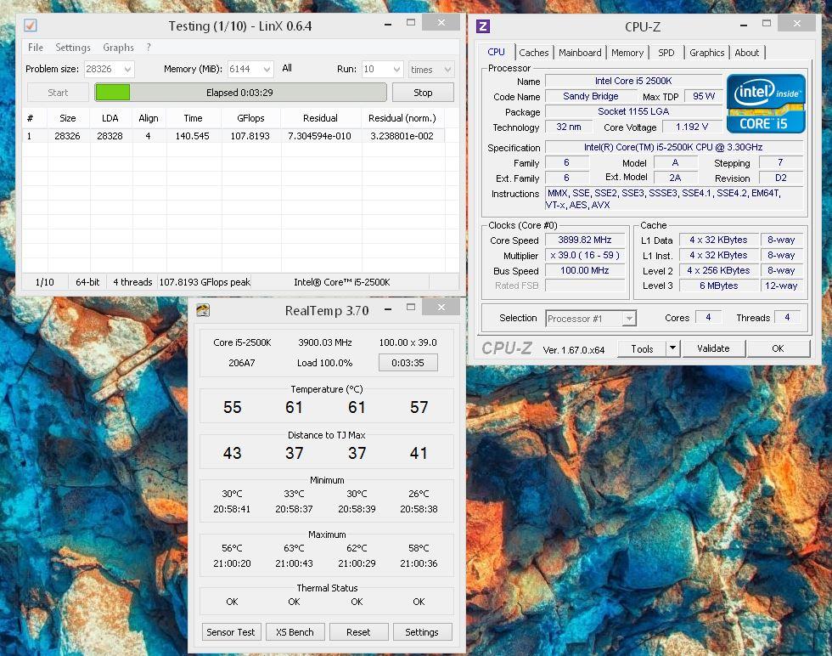Click the 64-bit status bar entry
Image resolution: width=832 pixels, height=656 pixels.
(x=87, y=282)
